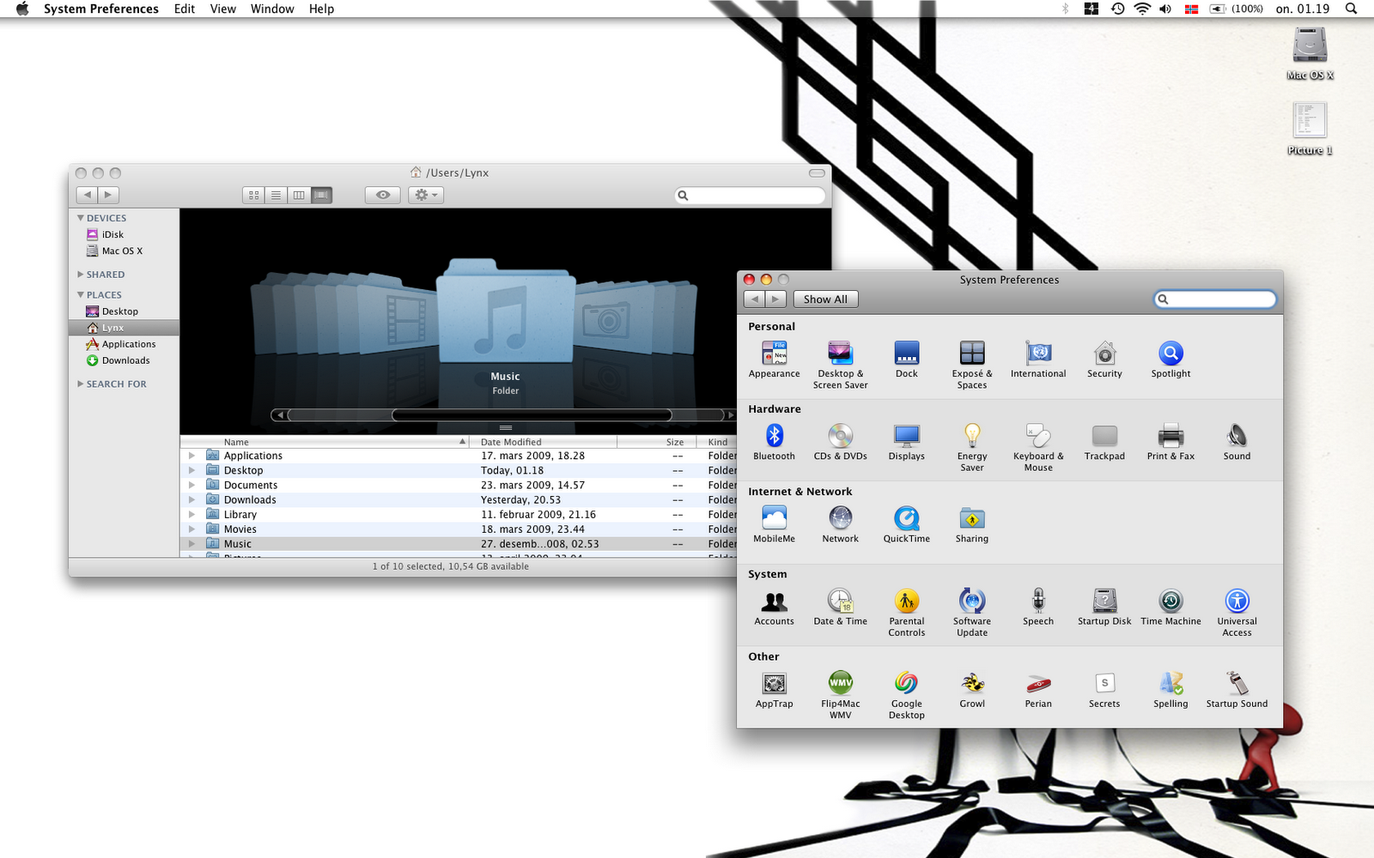Viewport: 1374px width, 858px height.
Task: Open the Sound preference pane
Action: coord(1237,441)
